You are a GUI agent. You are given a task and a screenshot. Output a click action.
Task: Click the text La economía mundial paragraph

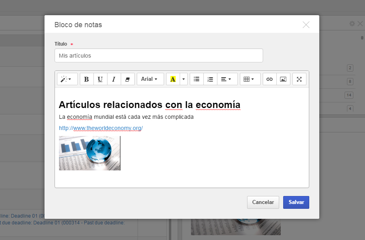coord(126,117)
